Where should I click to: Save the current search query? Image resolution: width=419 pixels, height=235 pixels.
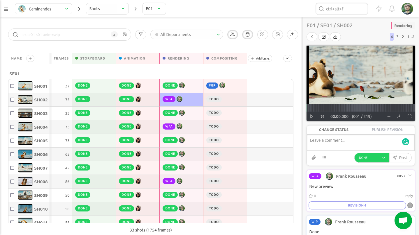point(125,35)
